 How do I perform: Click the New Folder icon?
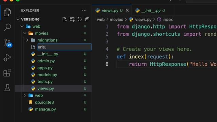pos(72,19)
